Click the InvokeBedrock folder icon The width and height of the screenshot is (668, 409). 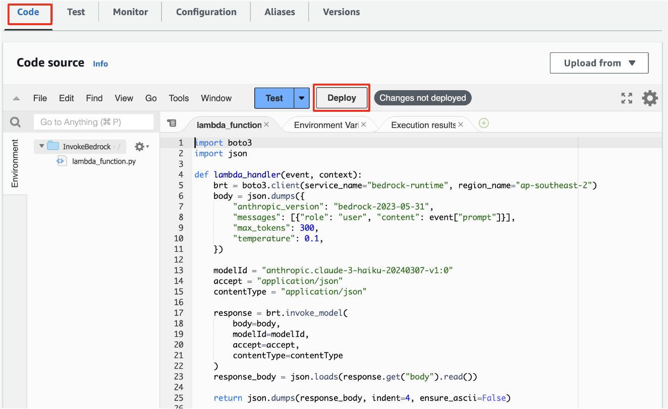54,146
